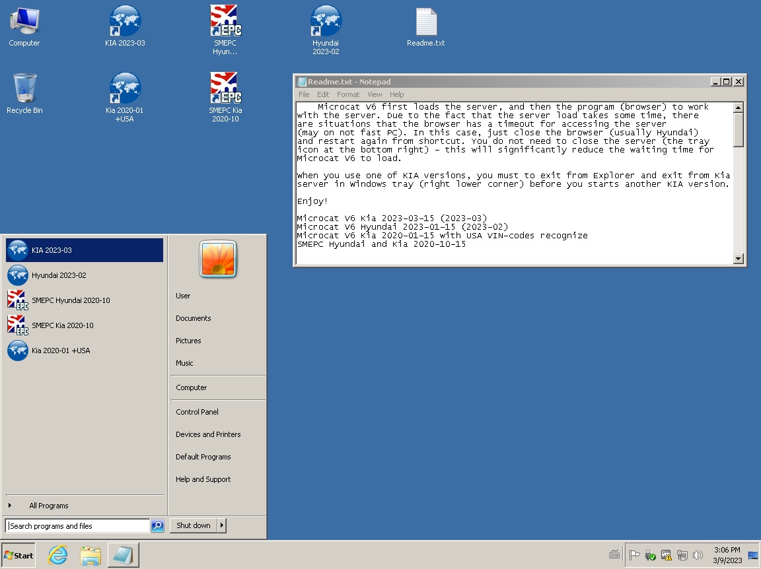Viewport: 761px width, 569px height.
Task: Click Notepad scrollbar up arrow
Action: point(738,108)
